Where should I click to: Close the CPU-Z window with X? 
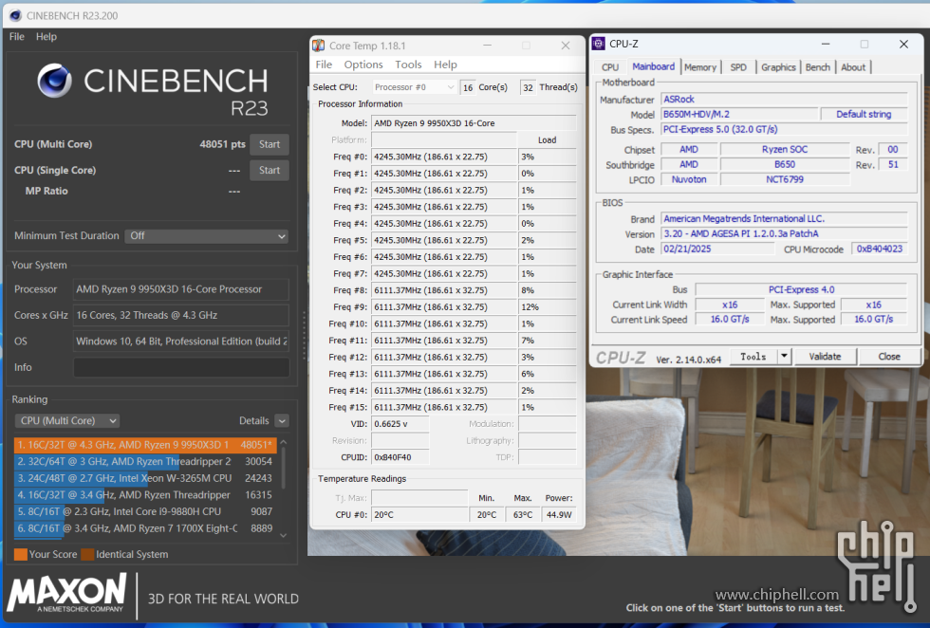(903, 44)
